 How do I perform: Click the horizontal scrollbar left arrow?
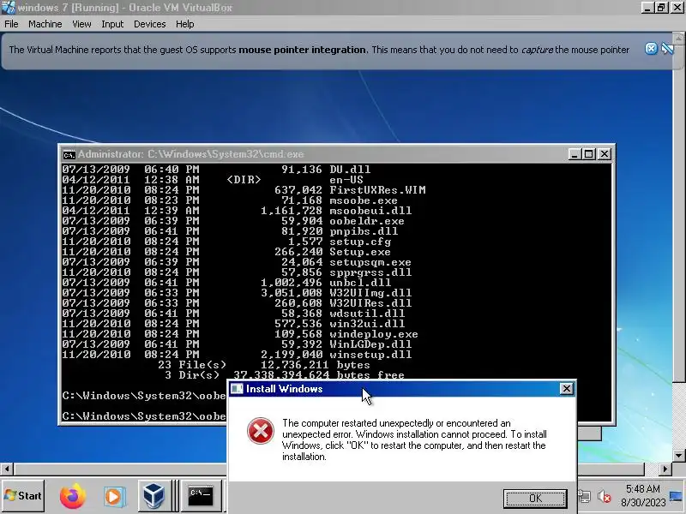[x=7, y=469]
